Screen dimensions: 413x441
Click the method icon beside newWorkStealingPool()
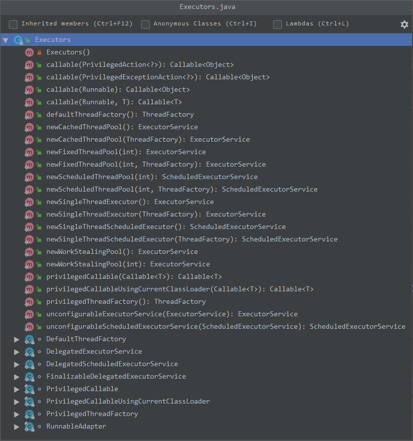(x=29, y=252)
